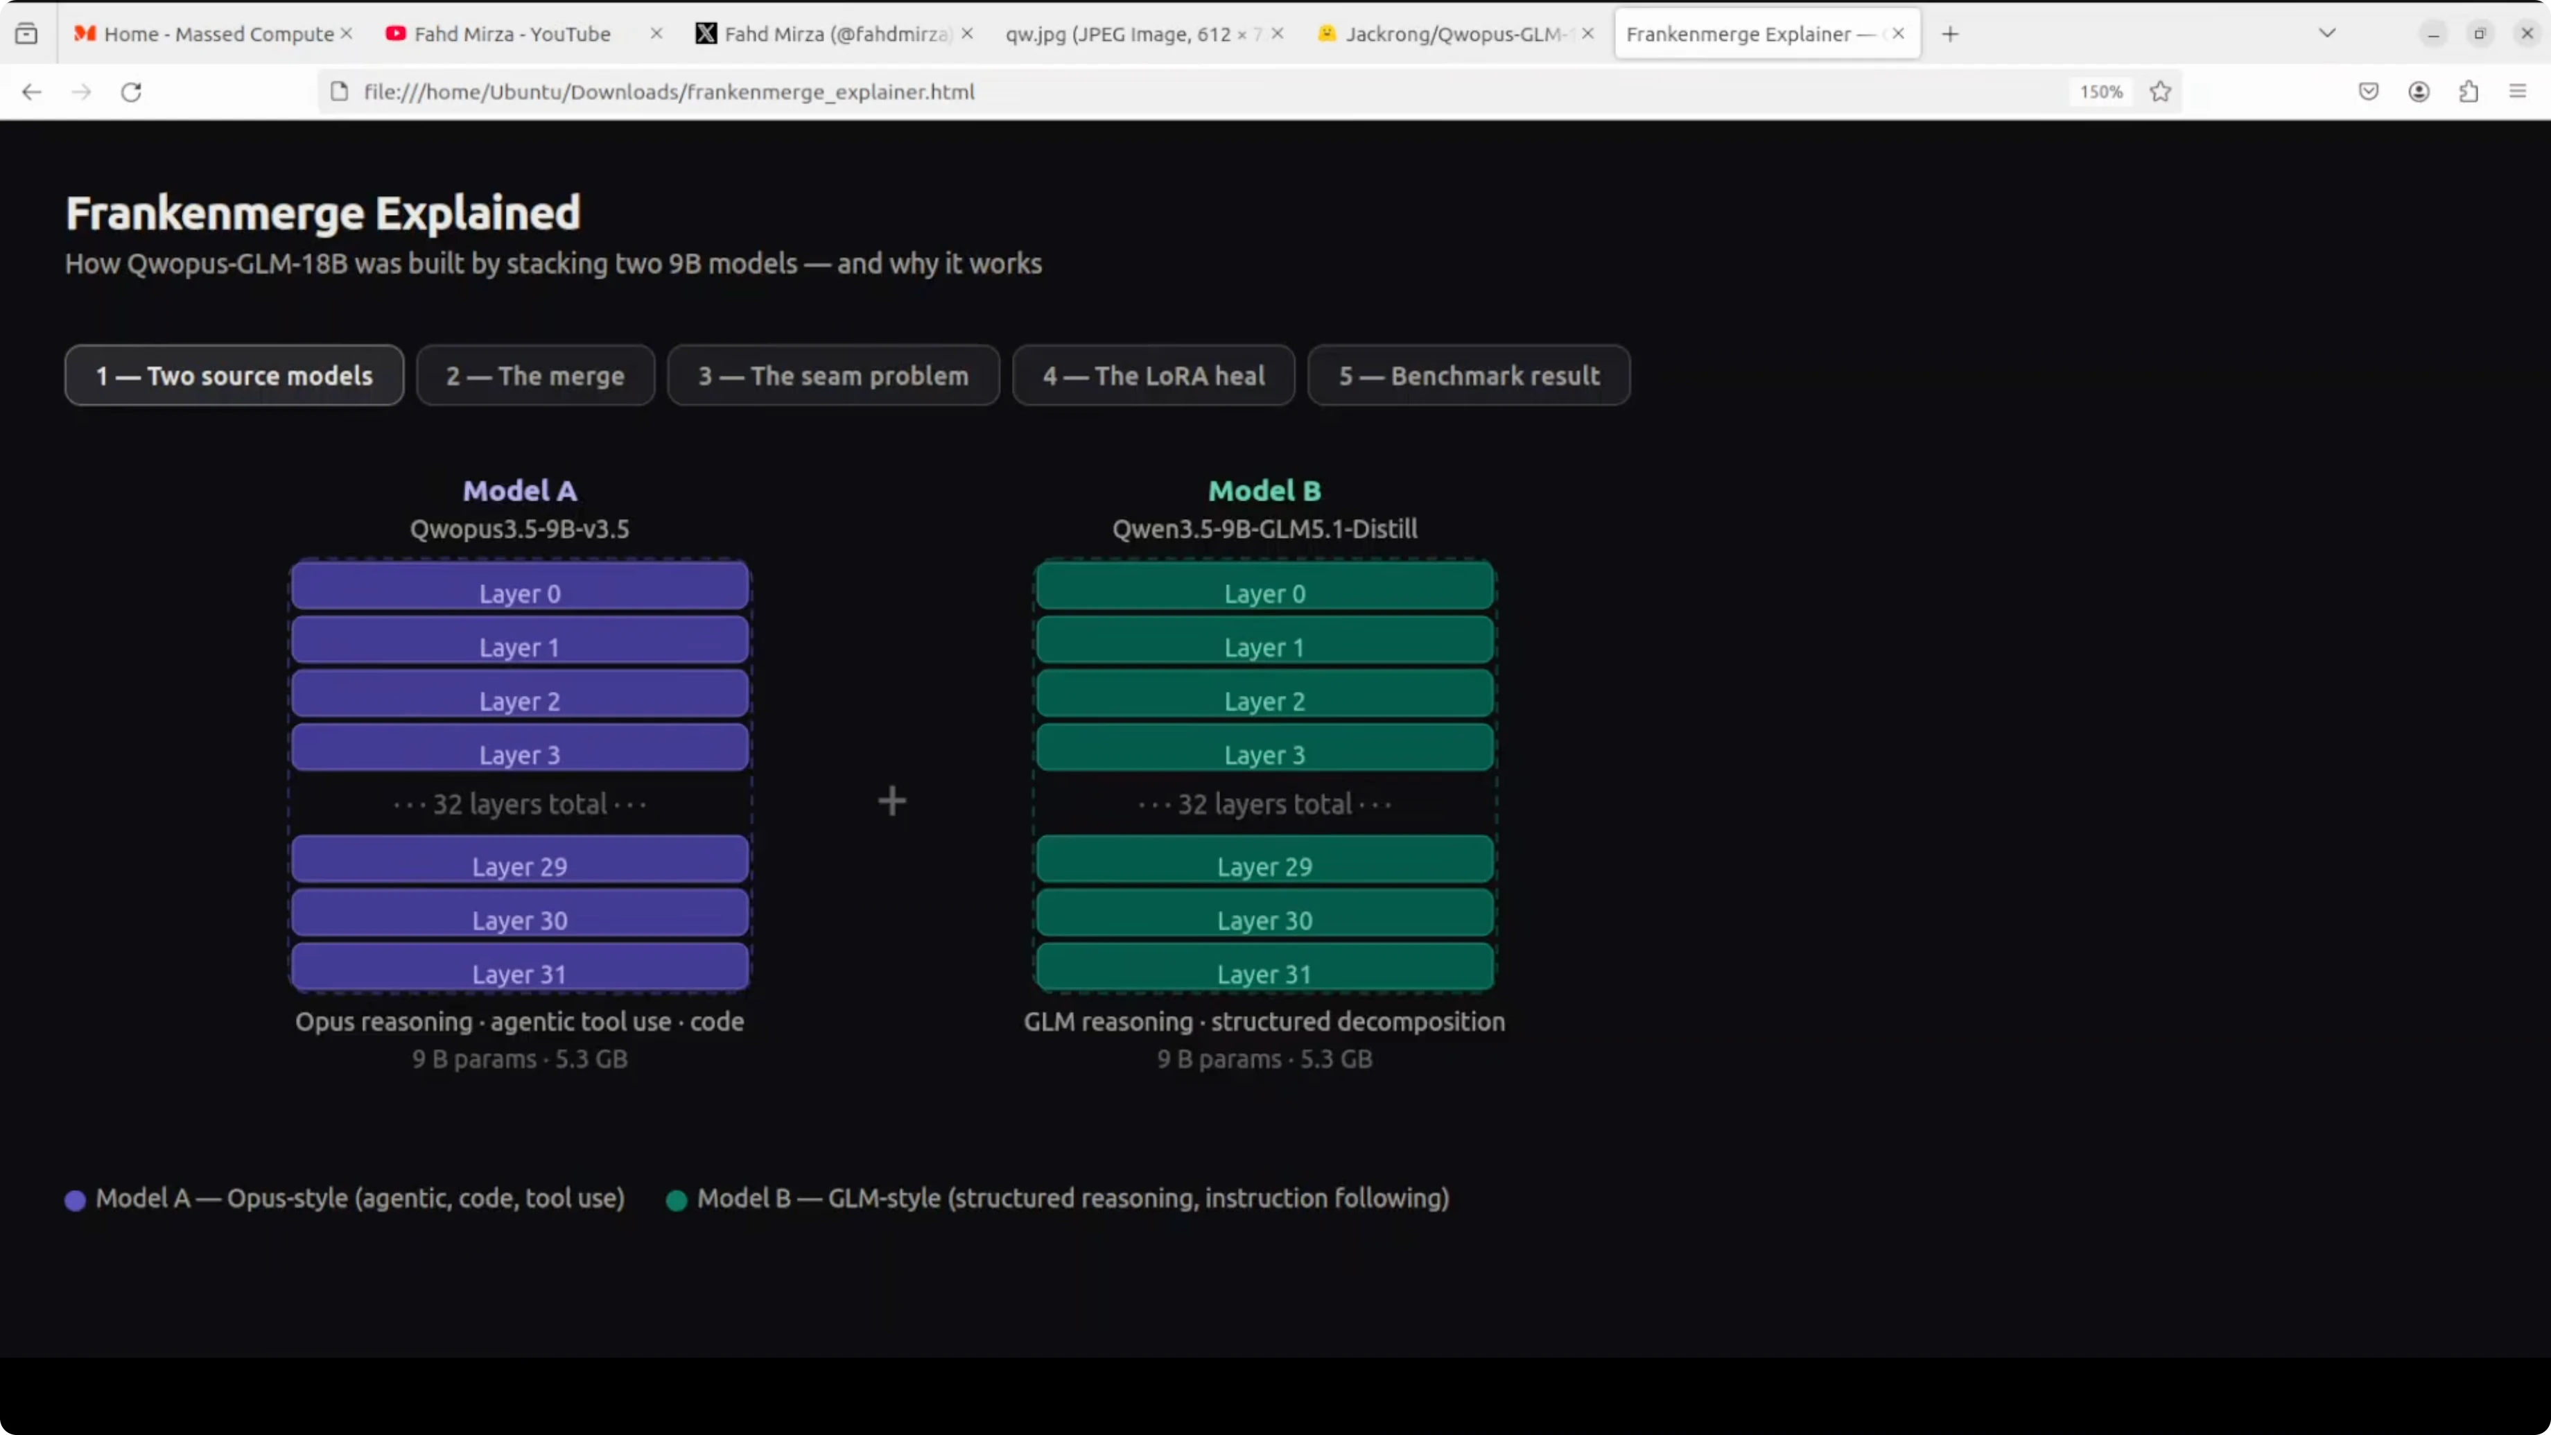2551x1435 pixels.
Task: Open the Pocket save icon
Action: (2368, 92)
